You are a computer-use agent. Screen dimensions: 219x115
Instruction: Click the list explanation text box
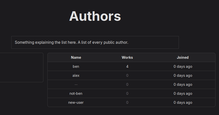[x=95, y=42]
